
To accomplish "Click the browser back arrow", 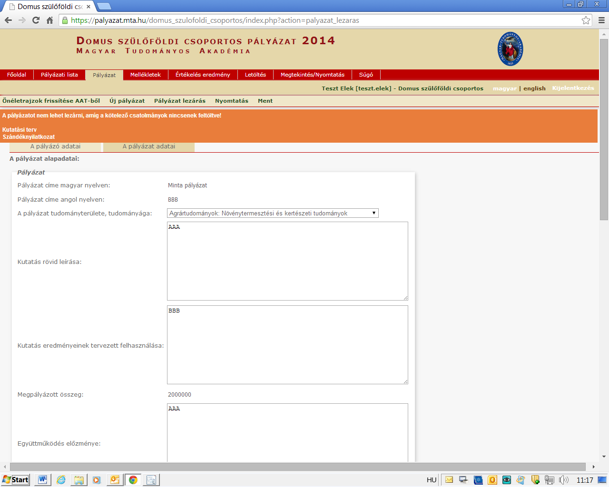I will (8, 20).
